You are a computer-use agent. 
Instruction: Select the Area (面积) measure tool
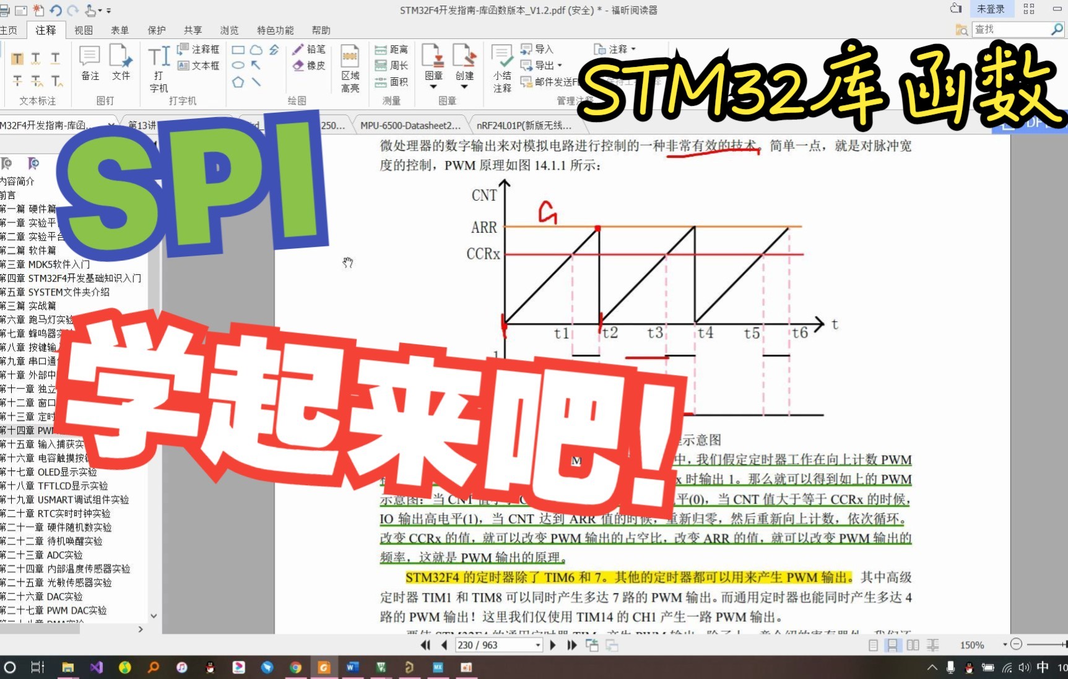coord(391,81)
